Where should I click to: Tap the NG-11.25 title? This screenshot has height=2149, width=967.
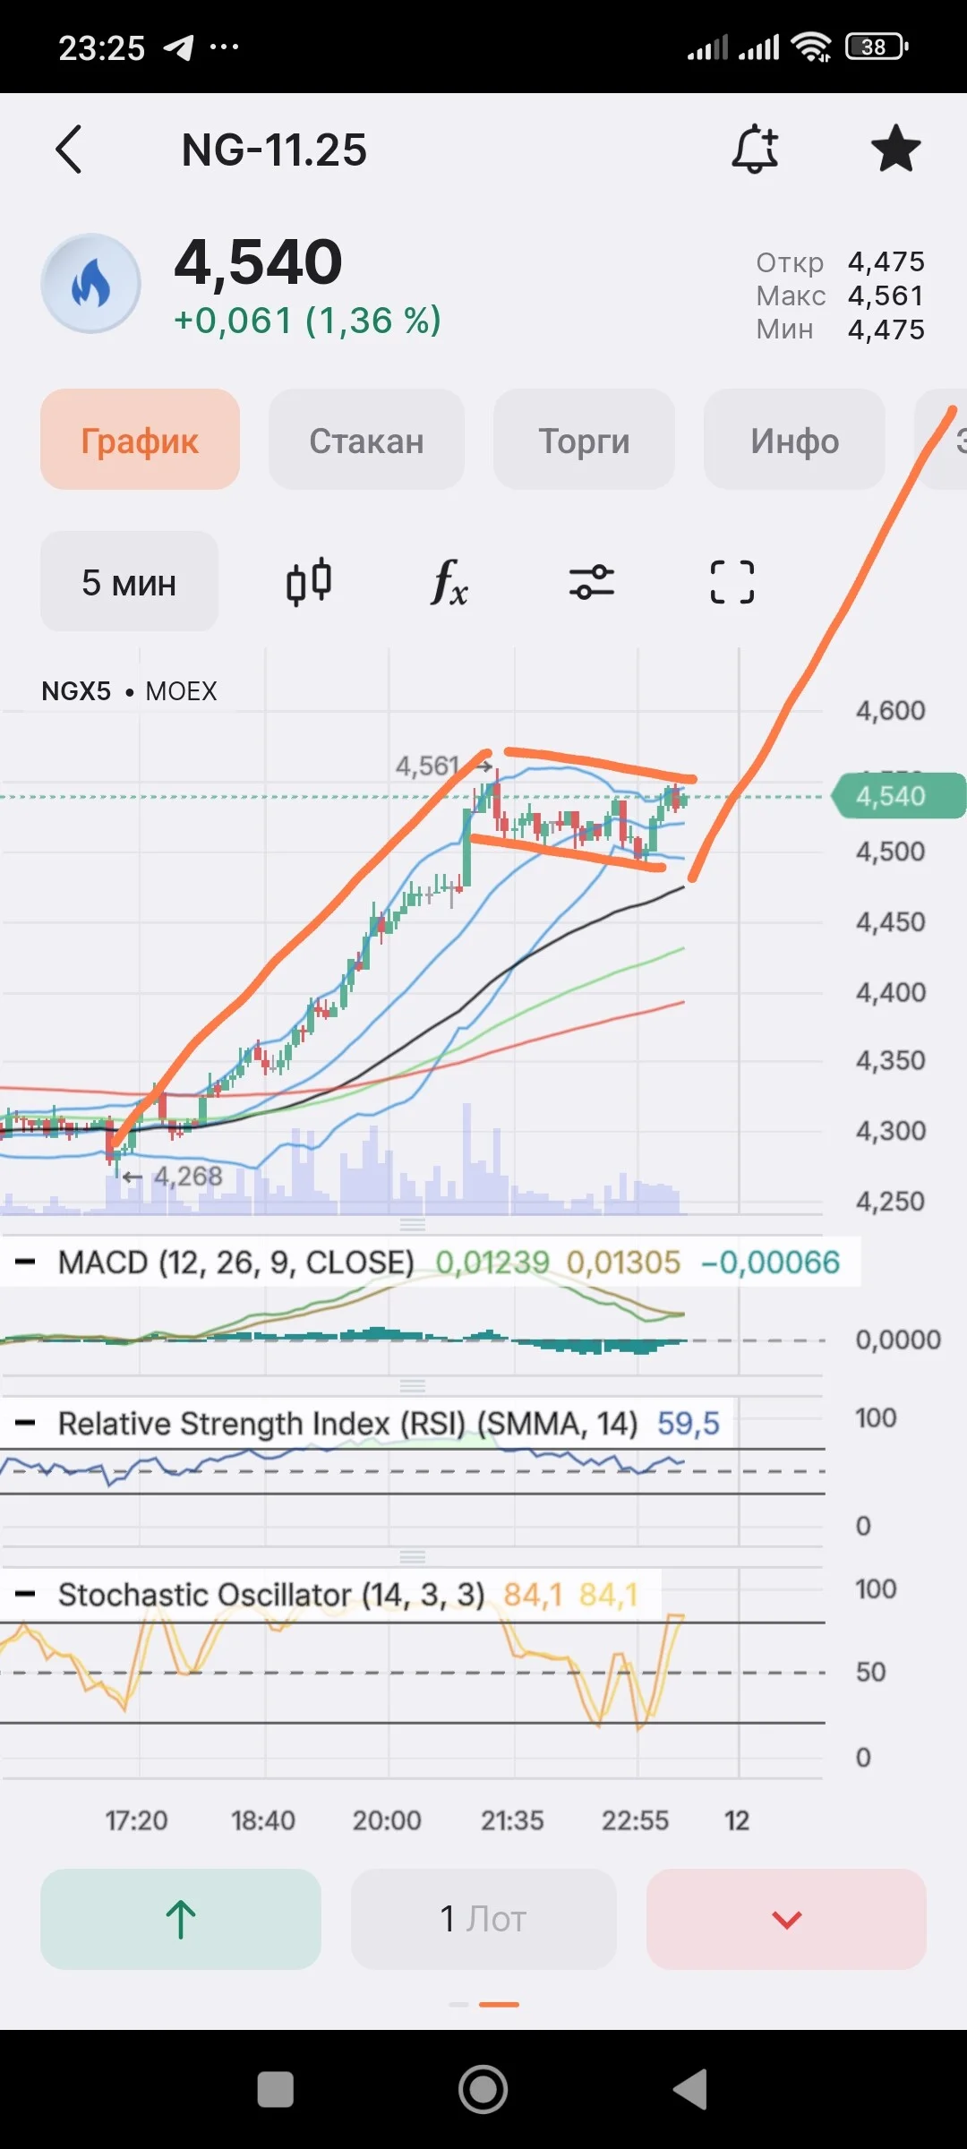click(x=274, y=150)
